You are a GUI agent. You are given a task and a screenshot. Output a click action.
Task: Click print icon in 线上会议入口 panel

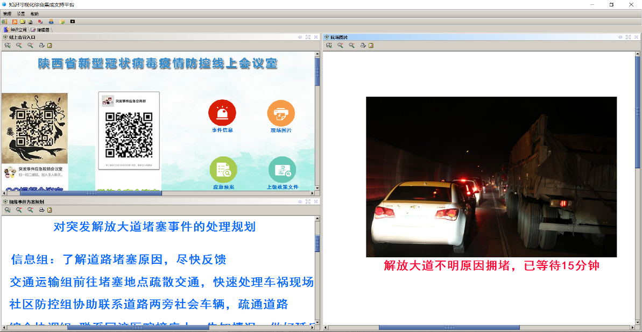pyautogui.click(x=42, y=45)
